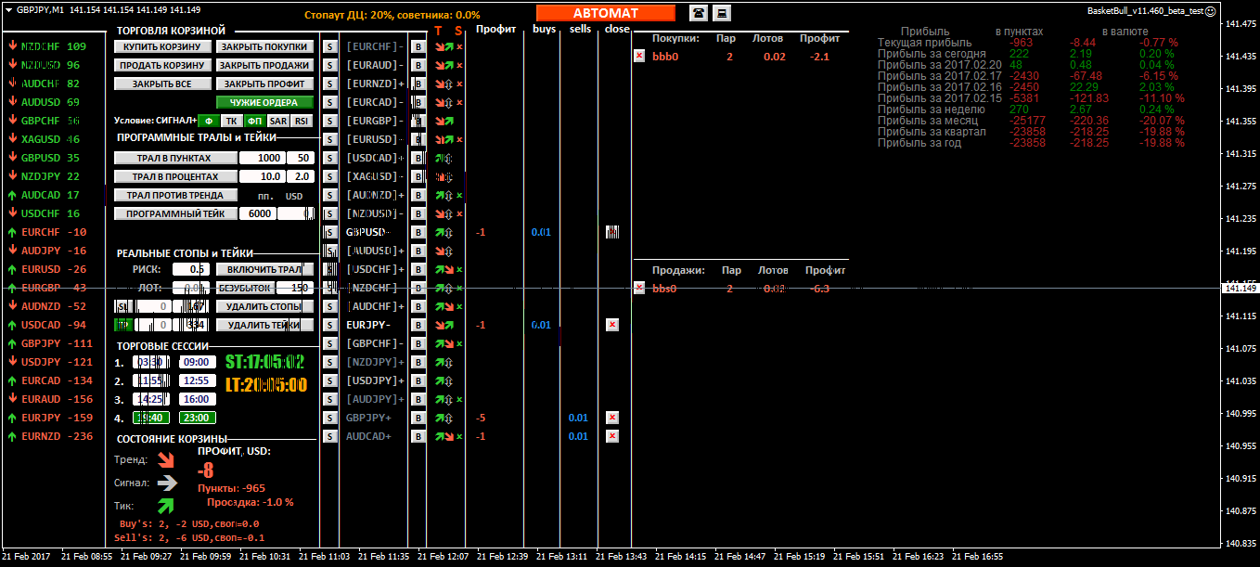Image resolution: width=1260 pixels, height=567 pixels.
Task: Click the smiley icon beside BasketBull expert name
Action: 1236,11
